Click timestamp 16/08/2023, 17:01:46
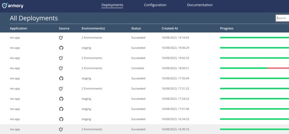289x134 pixels. pos(175,109)
